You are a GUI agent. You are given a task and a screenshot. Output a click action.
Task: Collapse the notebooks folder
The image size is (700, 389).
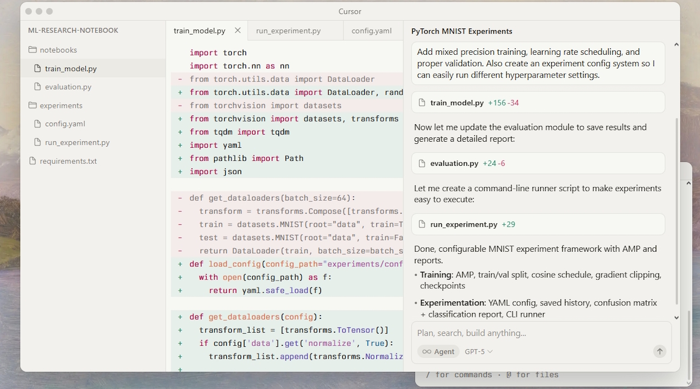click(x=58, y=50)
